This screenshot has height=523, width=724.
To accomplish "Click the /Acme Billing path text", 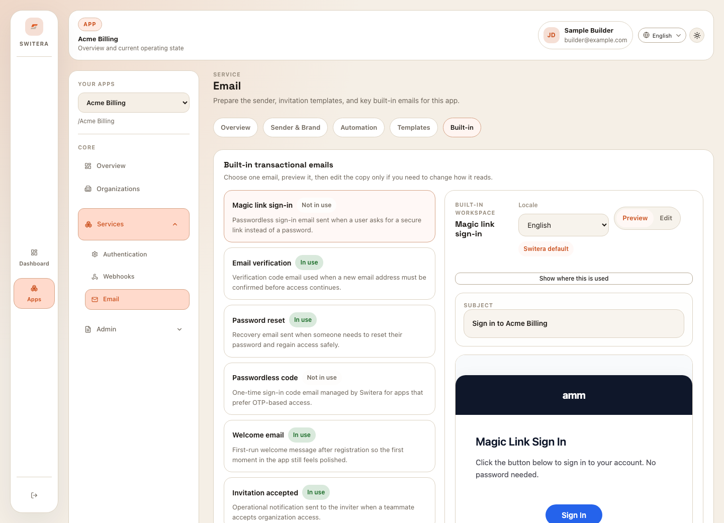I will (96, 121).
